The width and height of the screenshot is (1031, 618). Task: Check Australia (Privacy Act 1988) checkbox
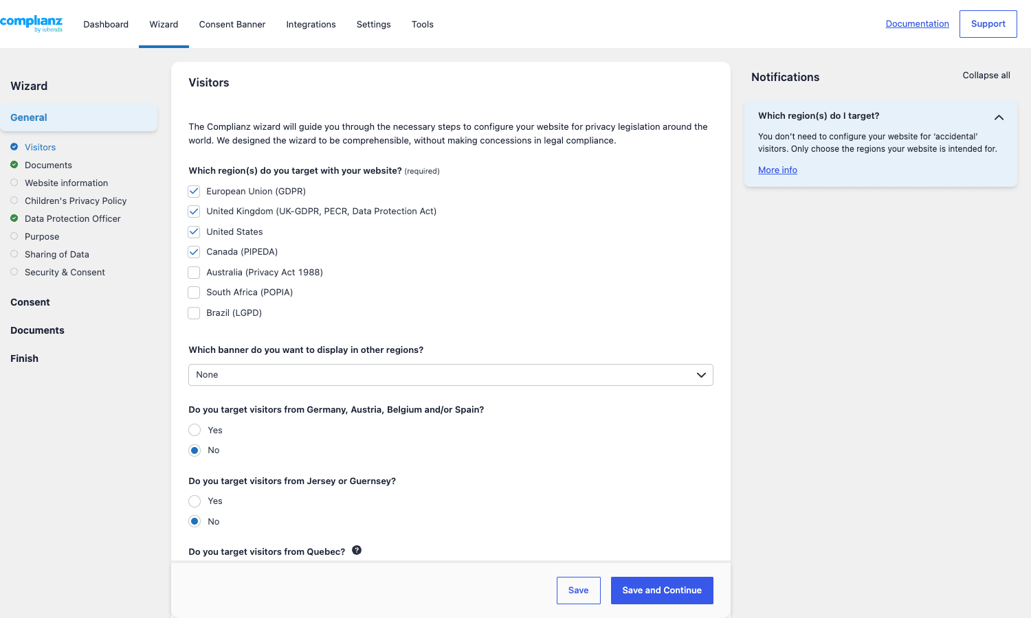pos(194,272)
